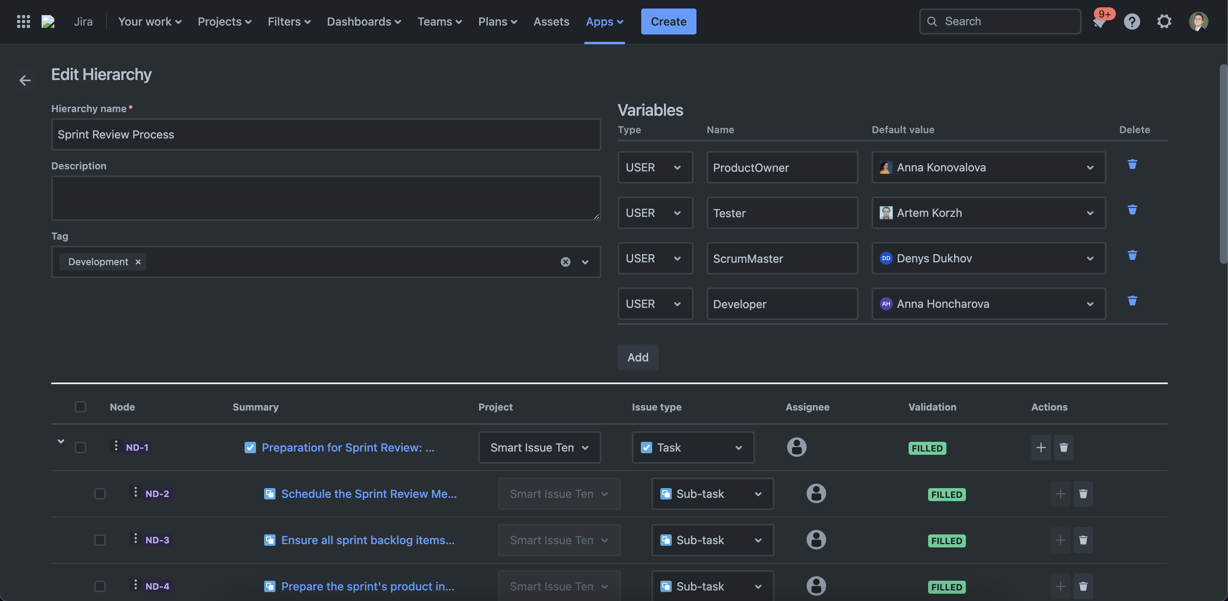This screenshot has height=601, width=1228.
Task: Click the Add button under Variables
Action: pyautogui.click(x=637, y=357)
